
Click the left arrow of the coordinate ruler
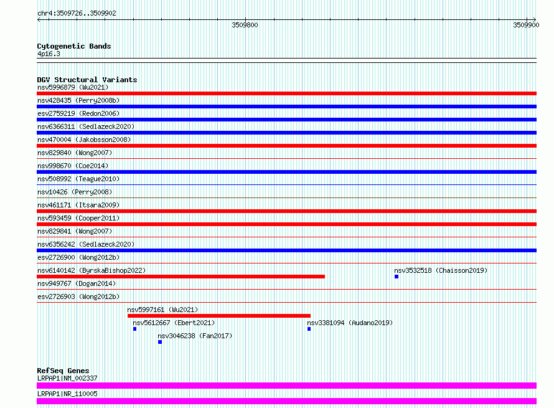coord(39,20)
